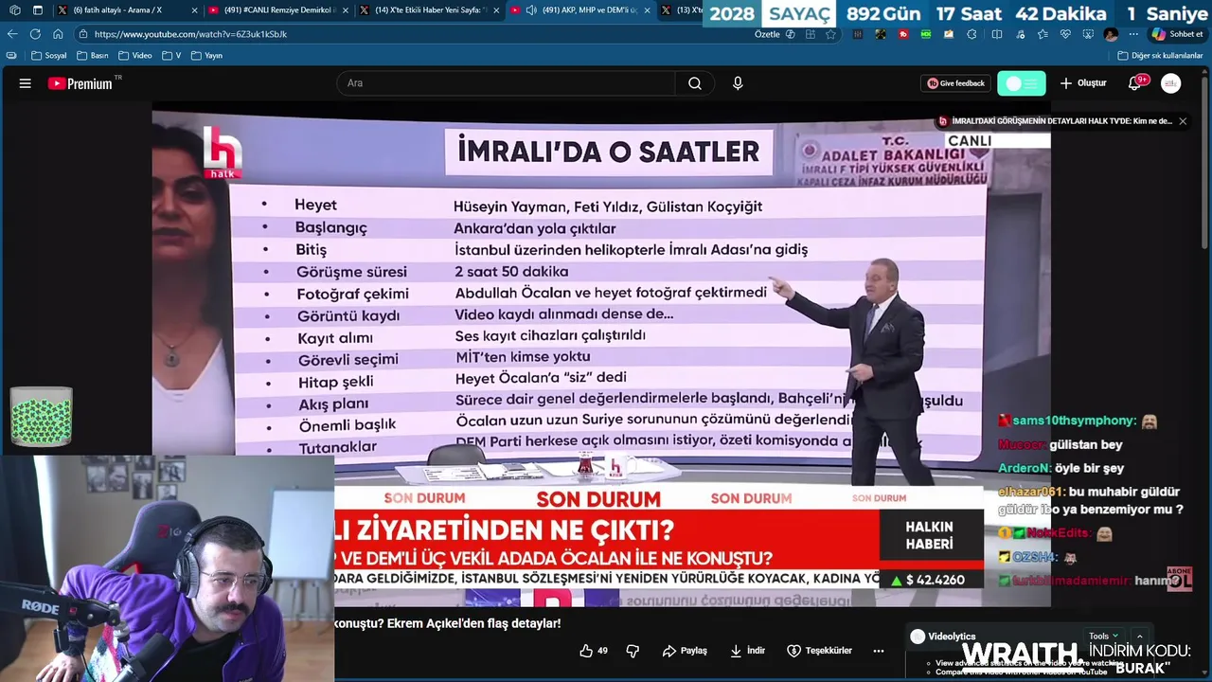The width and height of the screenshot is (1212, 682).
Task: Go to YouTube Premium home logo
Action: coord(80,83)
